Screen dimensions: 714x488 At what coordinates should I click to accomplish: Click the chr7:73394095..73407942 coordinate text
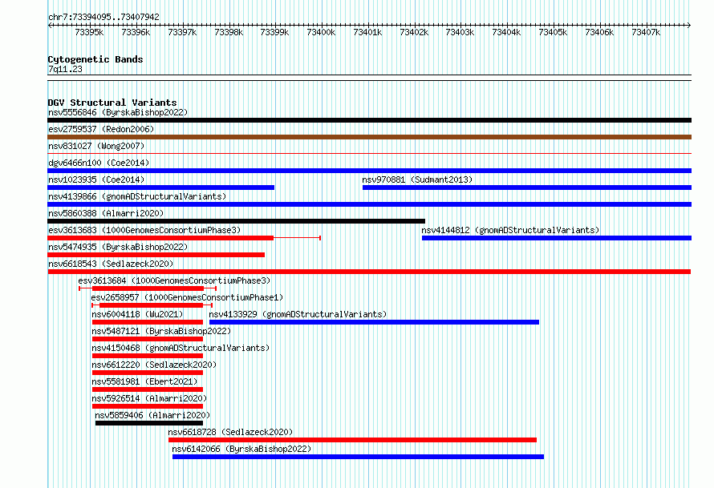click(103, 18)
